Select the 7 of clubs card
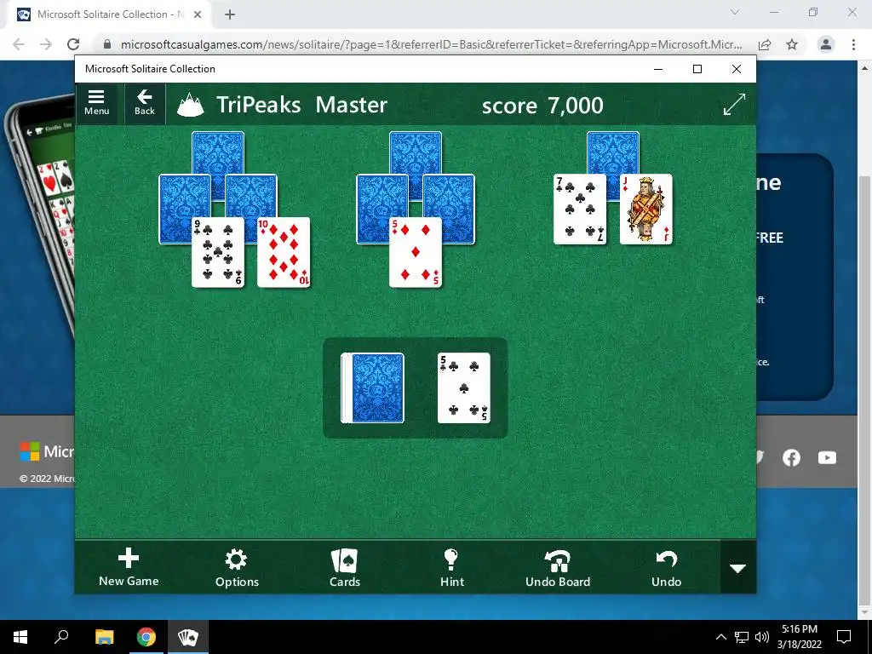Viewport: 872px width, 654px height. [x=580, y=209]
